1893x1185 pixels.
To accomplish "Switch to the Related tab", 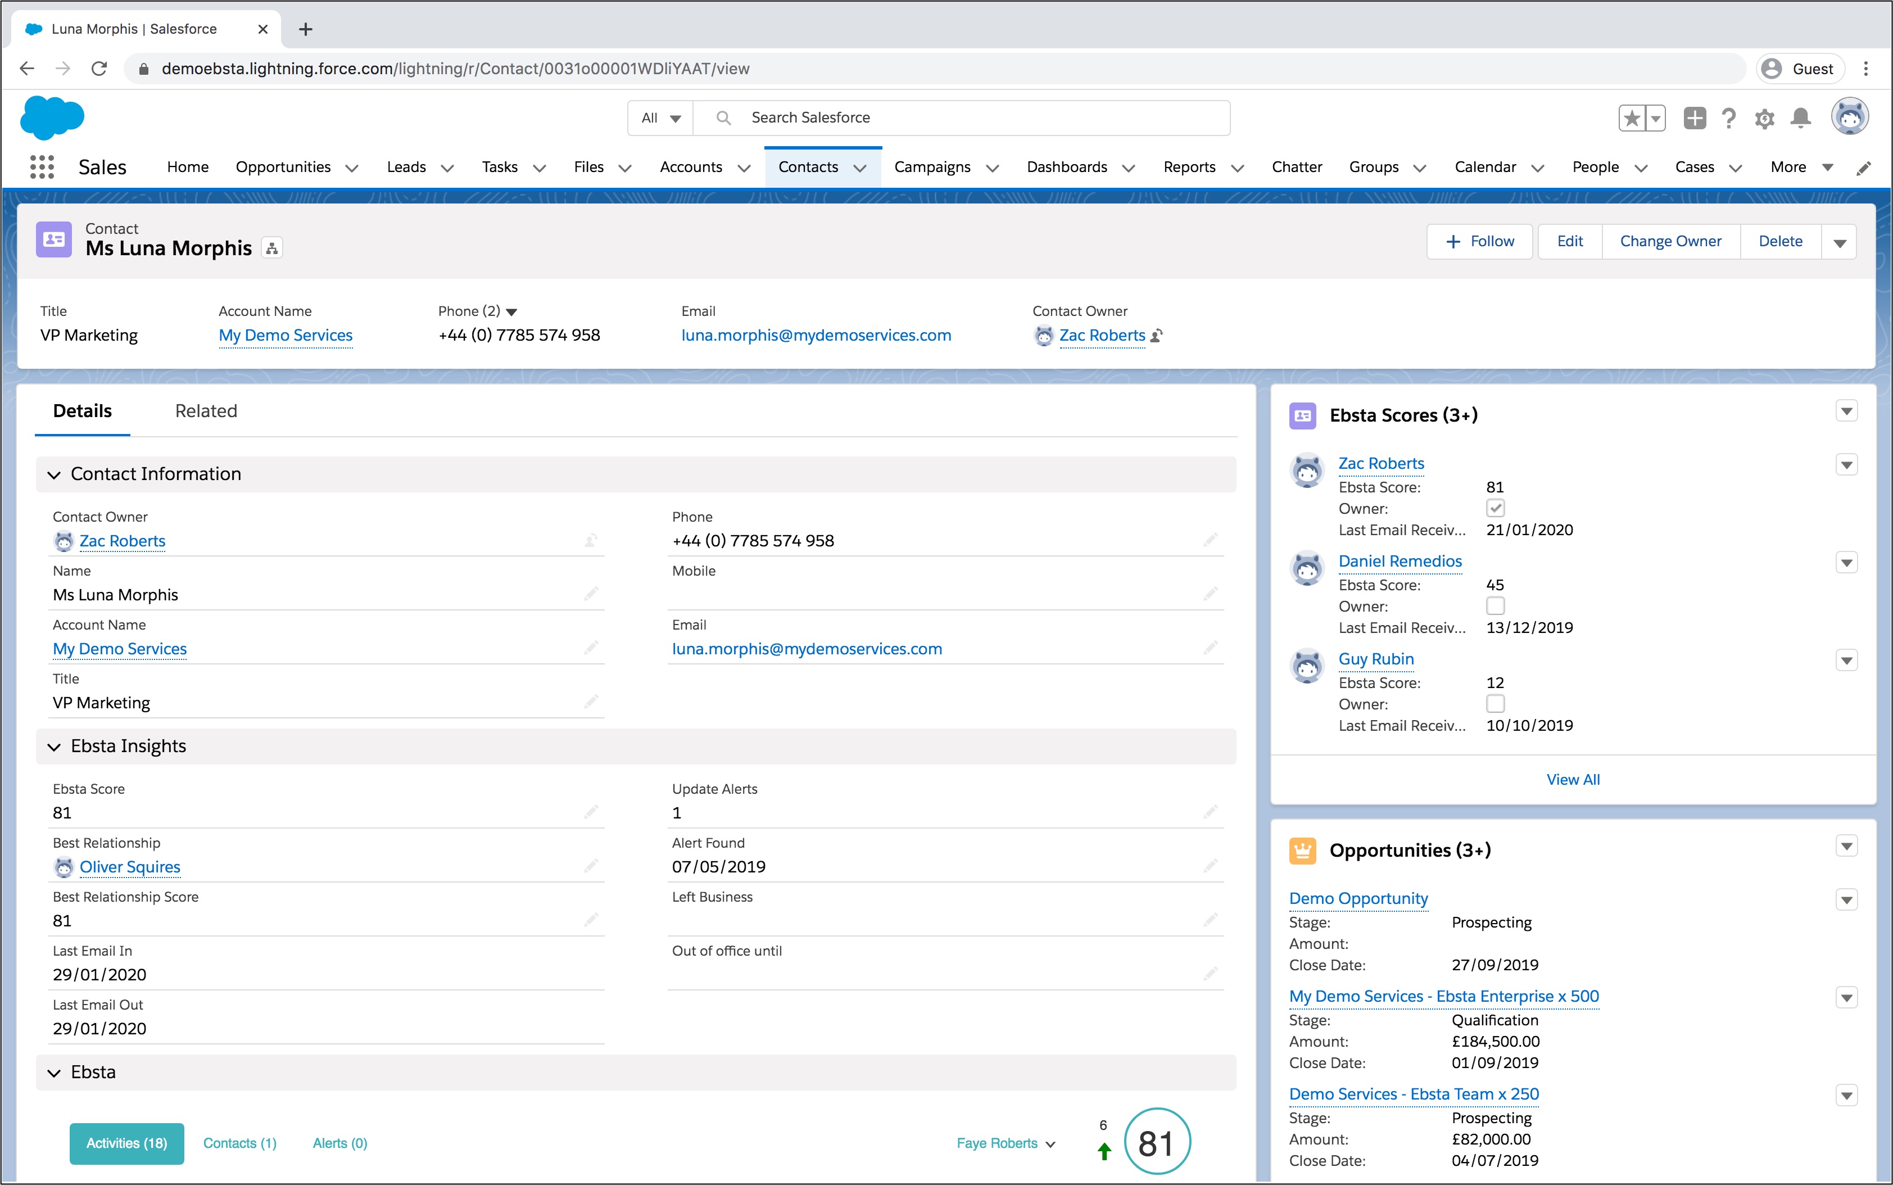I will click(206, 411).
